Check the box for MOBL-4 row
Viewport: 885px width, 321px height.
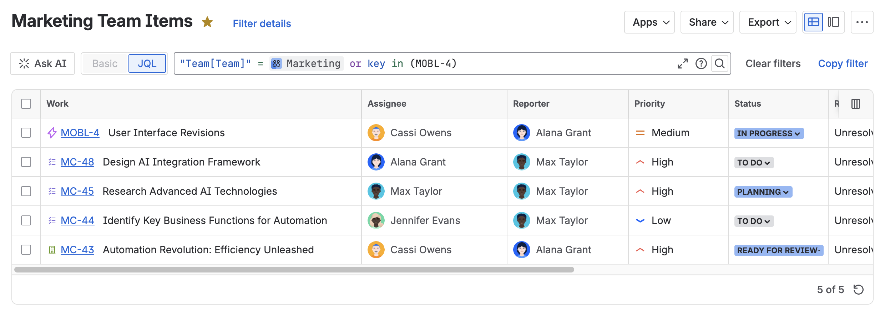[26, 133]
